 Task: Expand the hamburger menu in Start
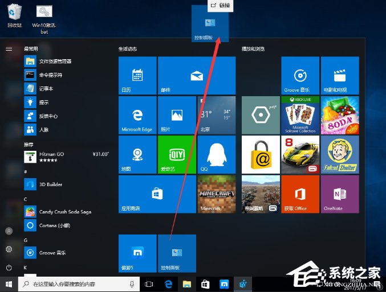(x=9, y=49)
